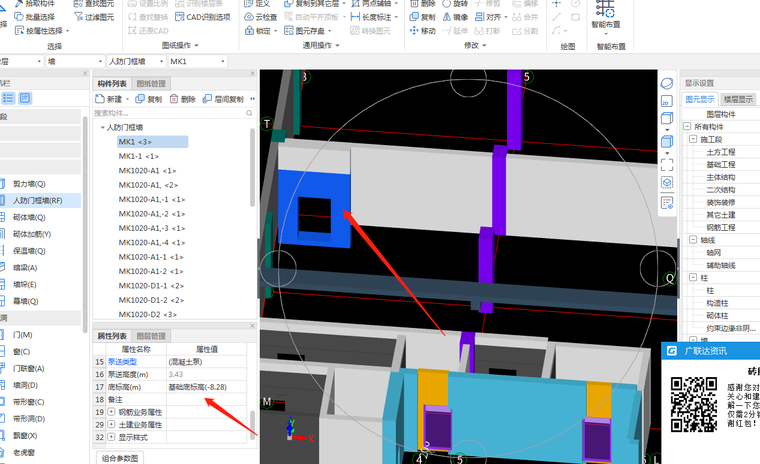This screenshot has width=760, height=464.
Task: Run 云检查 cloud check
Action: [x=261, y=17]
